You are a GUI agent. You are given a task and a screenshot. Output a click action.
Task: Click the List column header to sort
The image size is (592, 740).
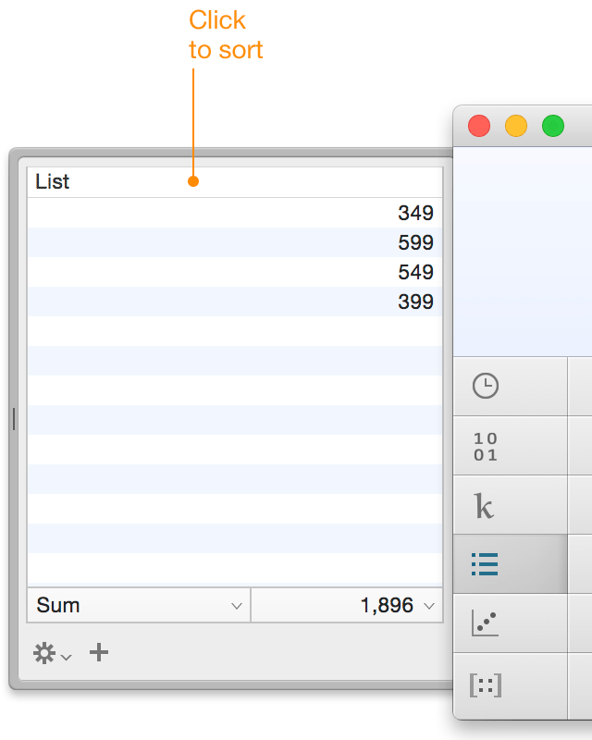pyautogui.click(x=235, y=181)
